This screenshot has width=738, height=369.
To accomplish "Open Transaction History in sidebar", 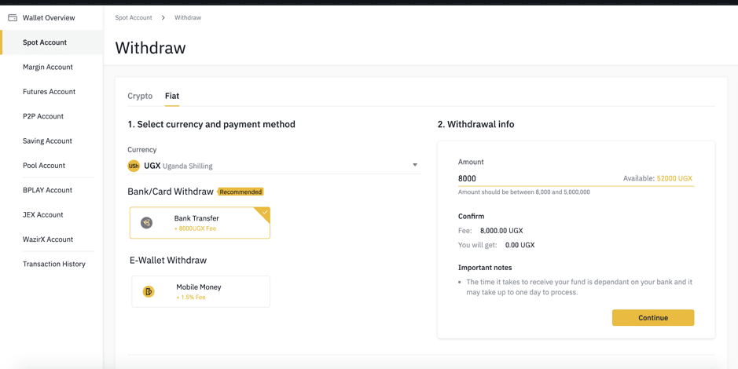I will (54, 264).
